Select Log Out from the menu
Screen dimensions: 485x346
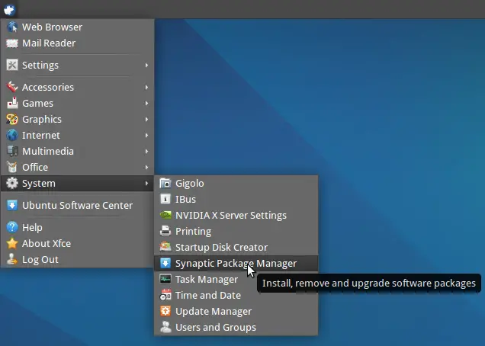tap(77, 259)
